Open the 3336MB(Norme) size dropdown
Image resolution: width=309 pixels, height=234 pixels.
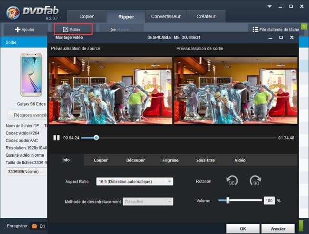pos(27,172)
